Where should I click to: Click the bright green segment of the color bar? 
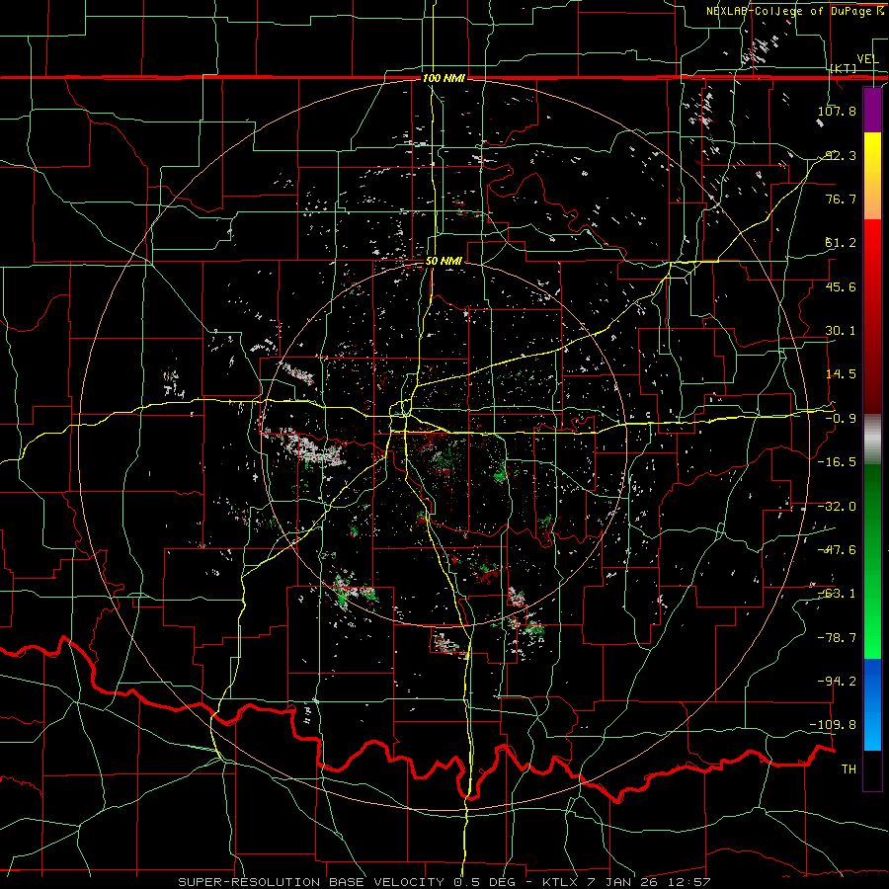click(872, 561)
